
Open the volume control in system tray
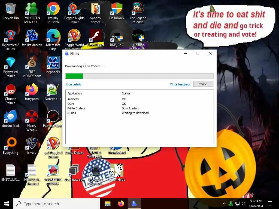point(244,204)
